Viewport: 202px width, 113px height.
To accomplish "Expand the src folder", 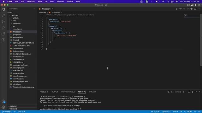I will tap(14, 26).
